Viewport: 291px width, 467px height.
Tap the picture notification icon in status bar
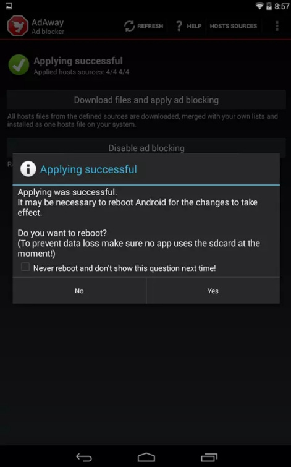[x=9, y=6]
